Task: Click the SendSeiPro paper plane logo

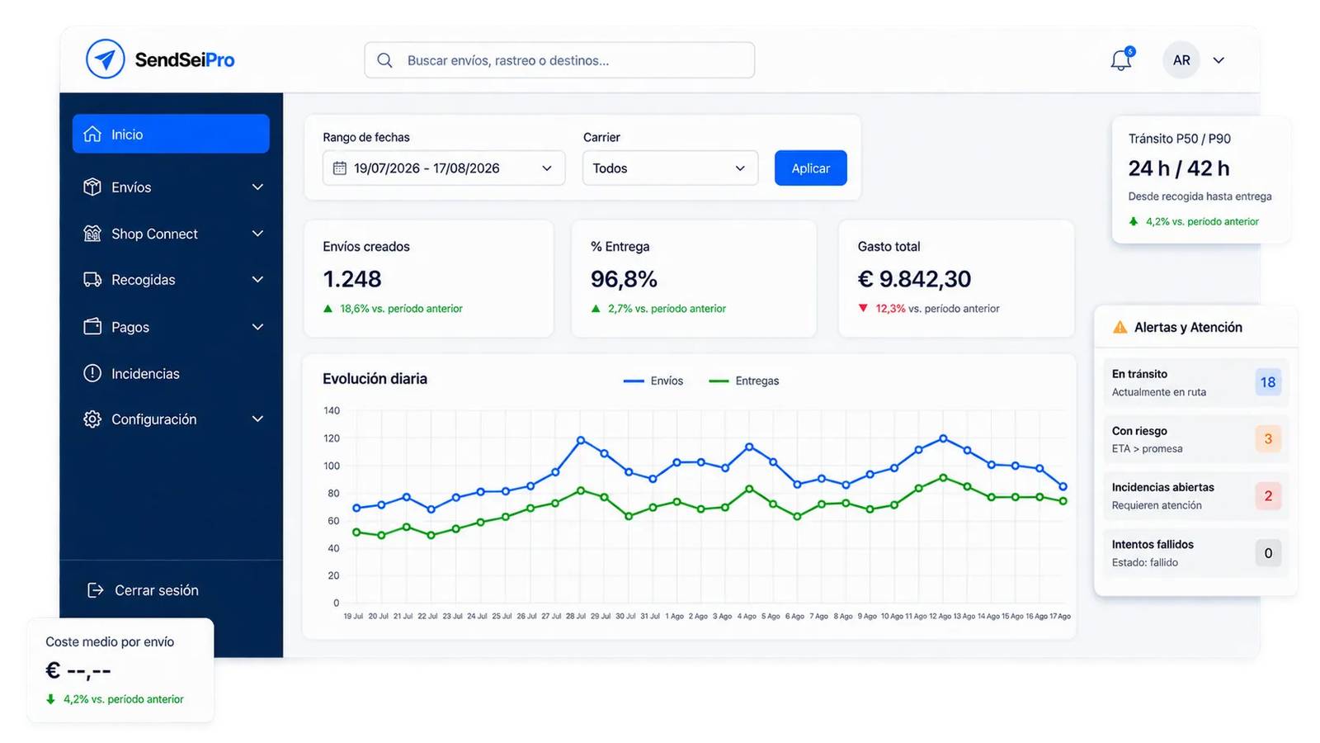Action: [x=105, y=59]
